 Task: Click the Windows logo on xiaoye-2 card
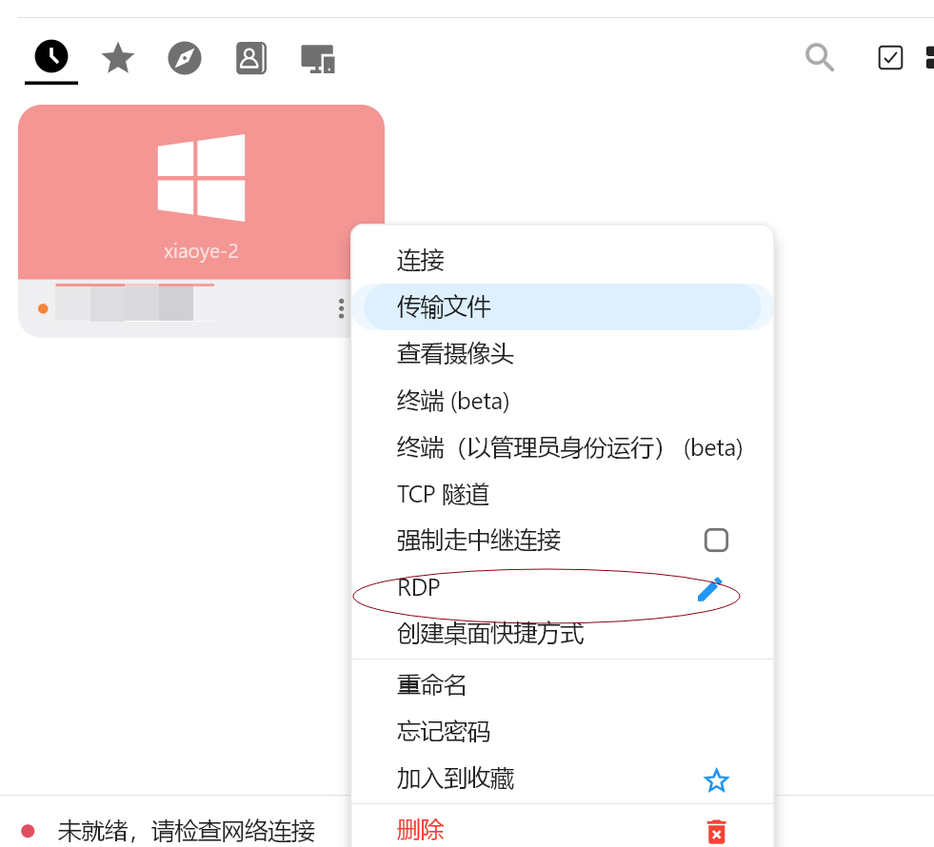click(x=201, y=177)
